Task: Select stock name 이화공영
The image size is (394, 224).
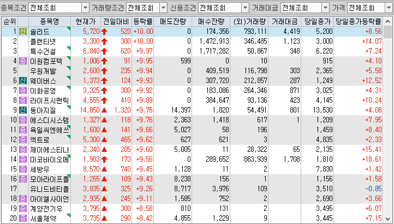Action: pos(43,90)
